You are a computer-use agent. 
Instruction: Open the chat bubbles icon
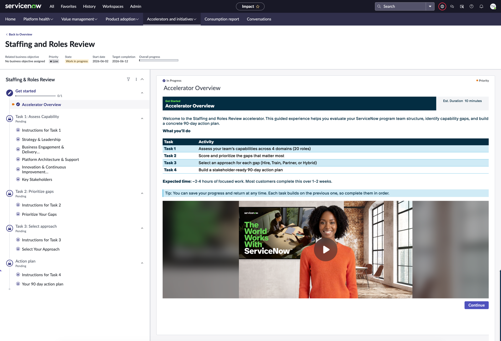452,6
